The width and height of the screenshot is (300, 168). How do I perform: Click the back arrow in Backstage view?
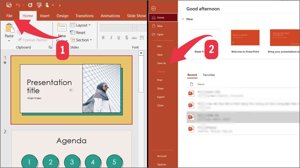pos(153,8)
